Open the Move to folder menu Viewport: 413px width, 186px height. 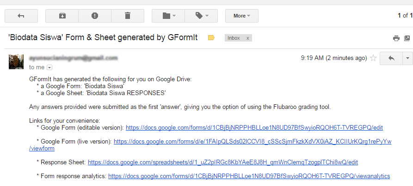click(x=169, y=16)
